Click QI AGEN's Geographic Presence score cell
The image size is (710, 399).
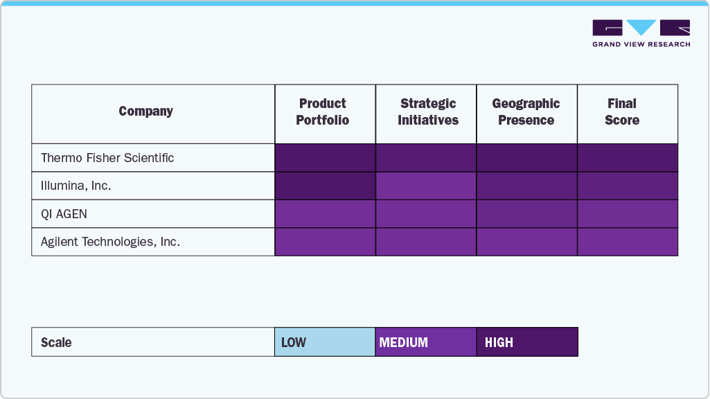coord(526,214)
